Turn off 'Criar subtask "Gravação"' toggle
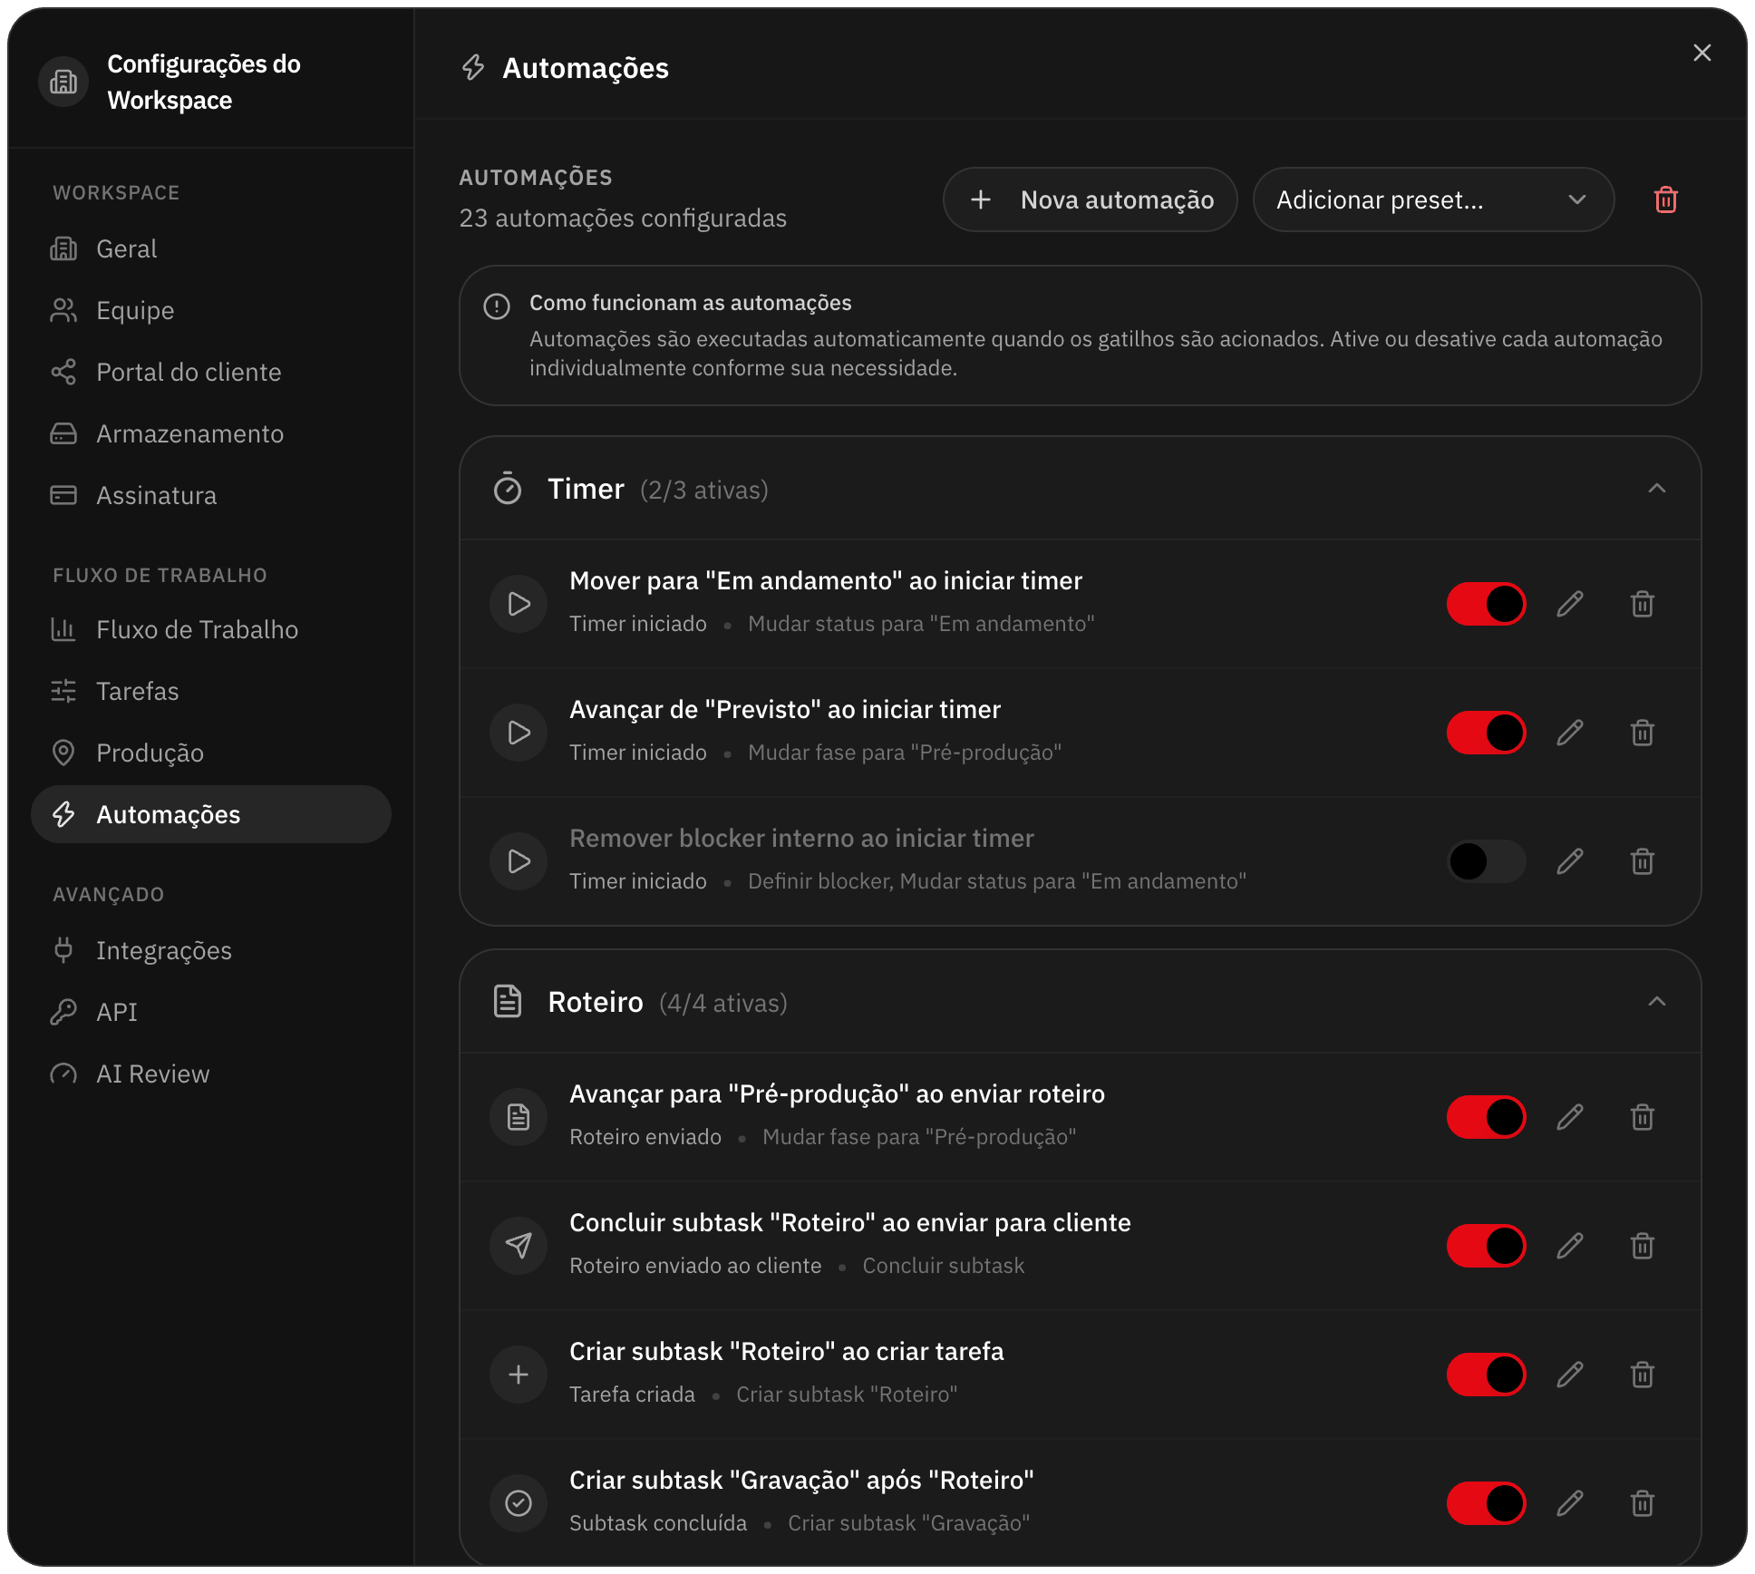 [1487, 1503]
